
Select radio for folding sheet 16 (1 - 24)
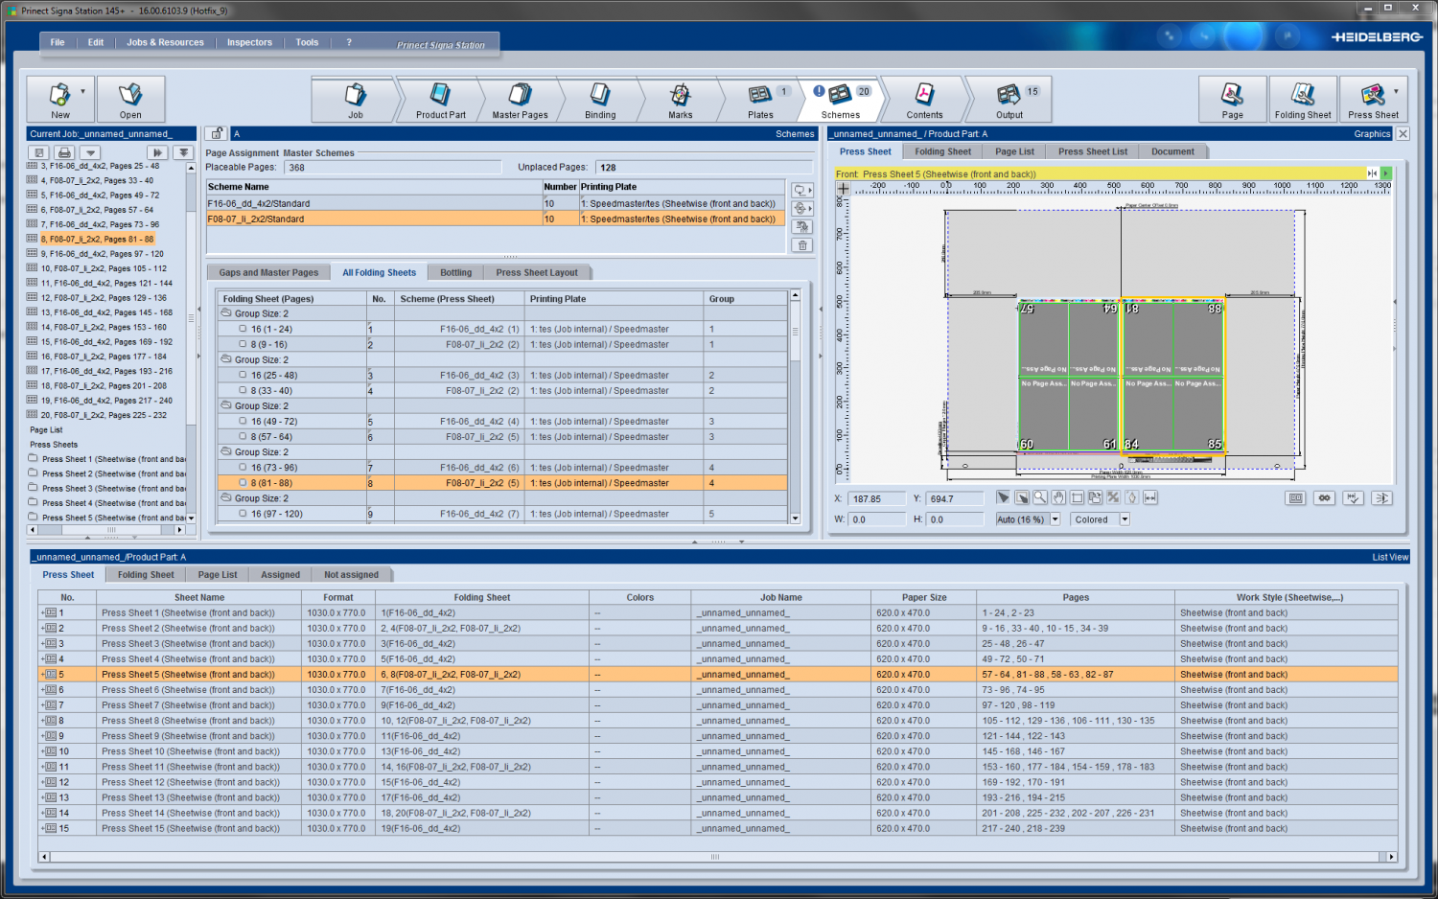(x=244, y=329)
